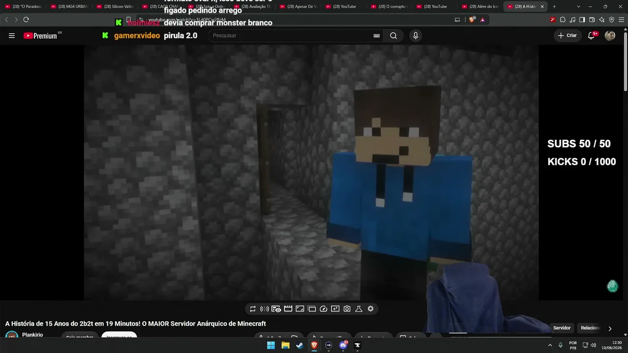Screen dimensions: 628x353
Task: Click the video title text
Action: (135, 324)
